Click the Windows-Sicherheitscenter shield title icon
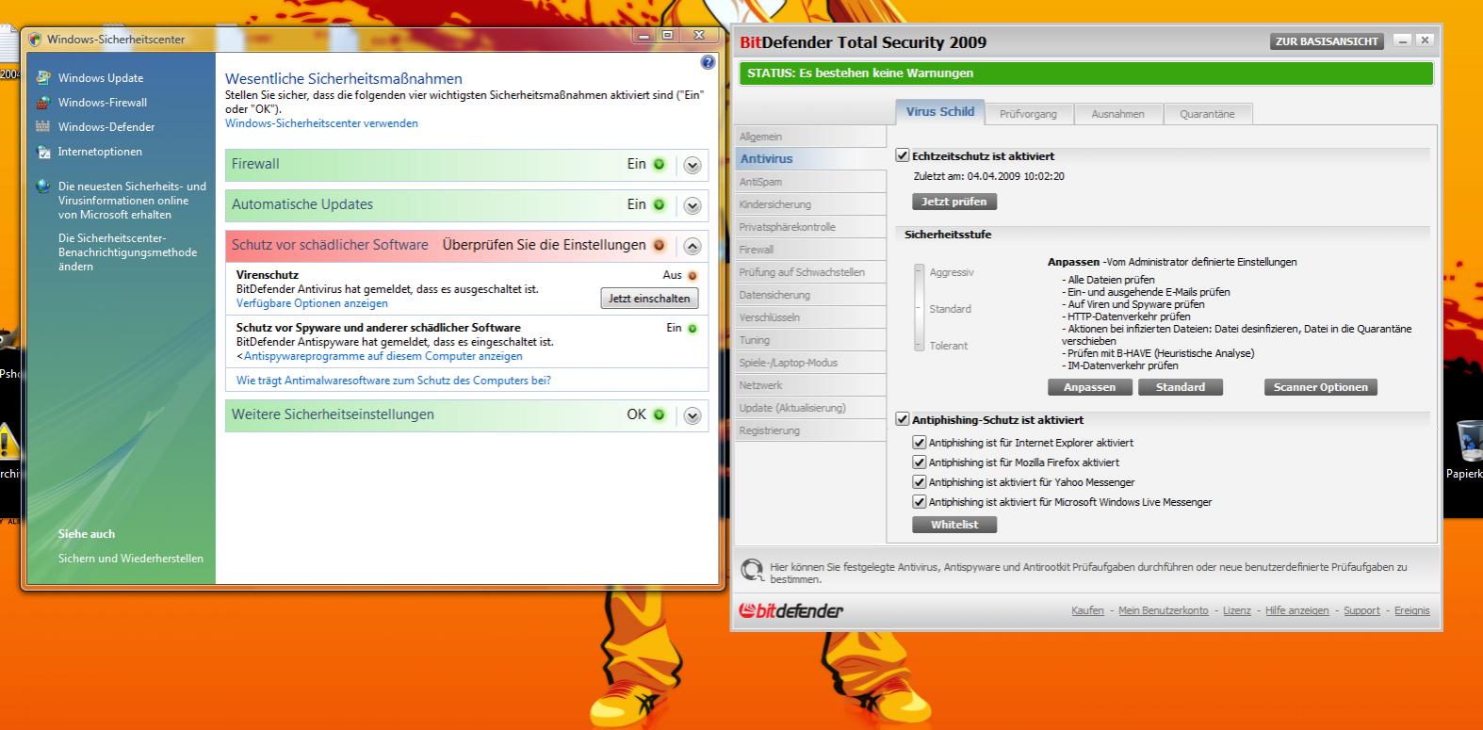The image size is (1483, 730). (x=36, y=40)
